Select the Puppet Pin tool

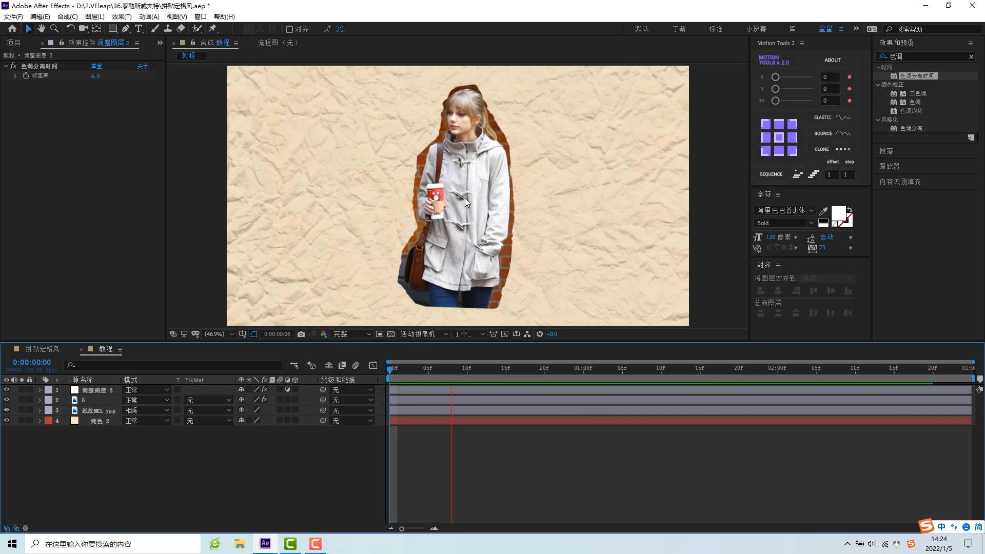tap(213, 29)
